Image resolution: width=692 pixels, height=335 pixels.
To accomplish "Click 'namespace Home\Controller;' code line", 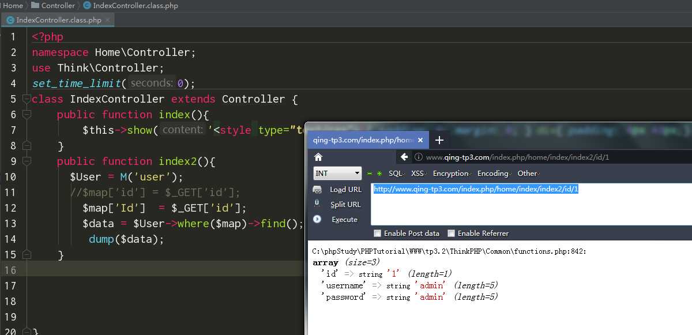I will point(114,52).
